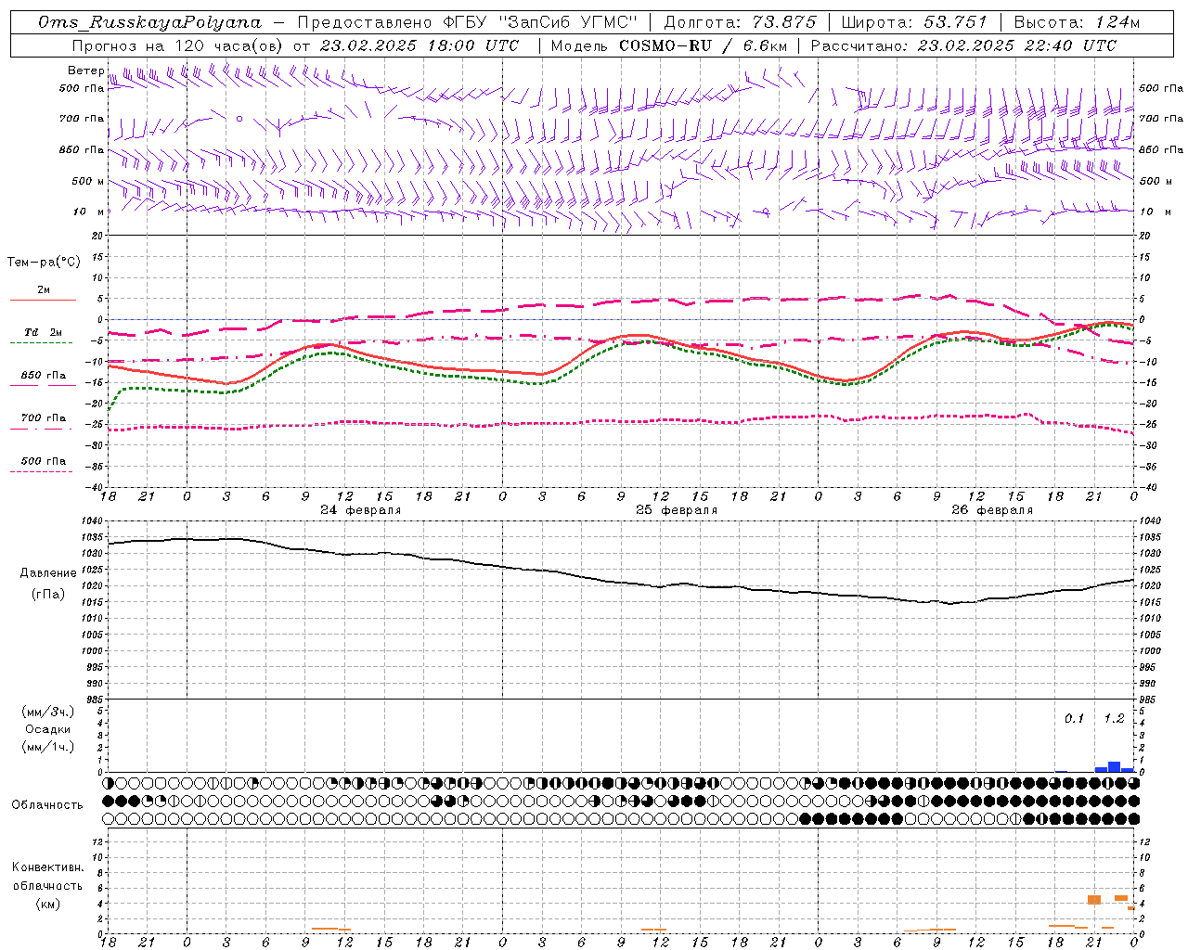This screenshot has width=1188, height=950.
Task: Click the model name COSMO-RU / 6.6км
Action: (703, 45)
